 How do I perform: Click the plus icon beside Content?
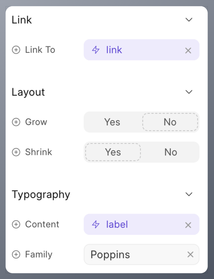16,225
